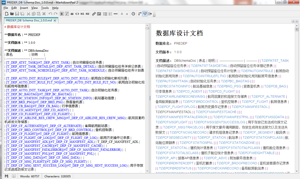The image size is (300, 179).
Task: Toggle the Markdown processor indicator in status bar
Action: (6, 176)
